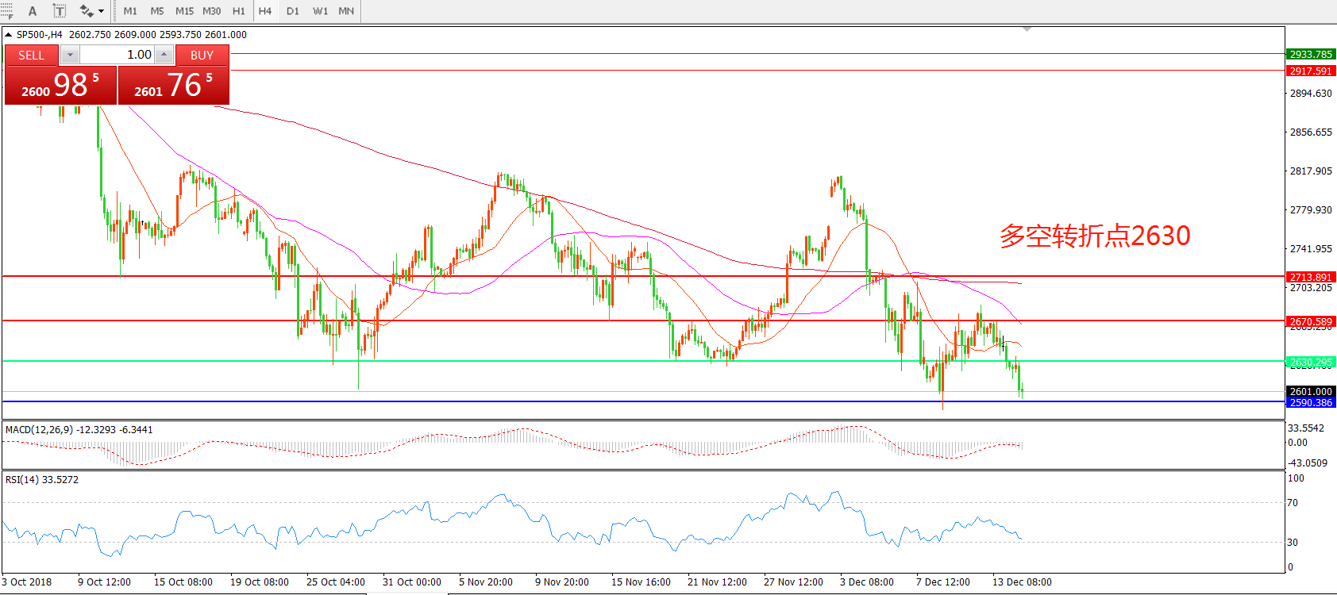Switch chart to M15 timeframe
The width and height of the screenshot is (1337, 595).
coord(184,11)
